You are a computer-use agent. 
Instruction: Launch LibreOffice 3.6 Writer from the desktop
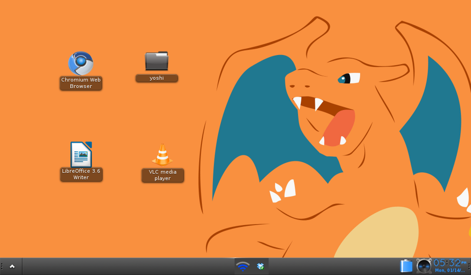tap(81, 154)
